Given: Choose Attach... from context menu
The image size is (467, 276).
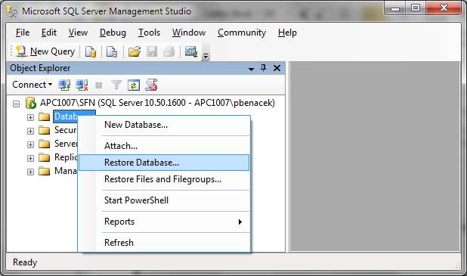Looking at the screenshot, I should pyautogui.click(x=164, y=146).
